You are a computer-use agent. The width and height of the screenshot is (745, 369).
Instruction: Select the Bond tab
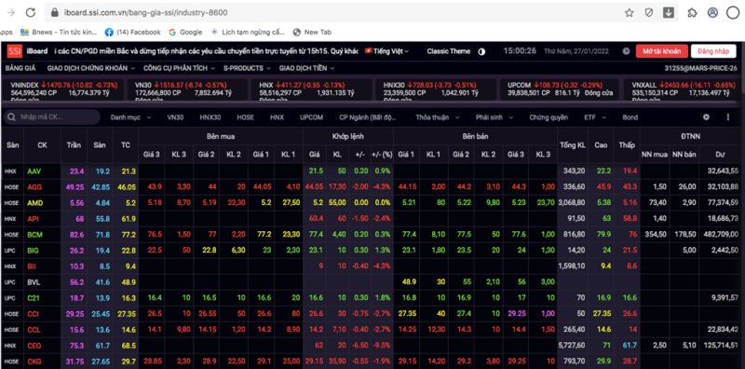click(x=630, y=117)
